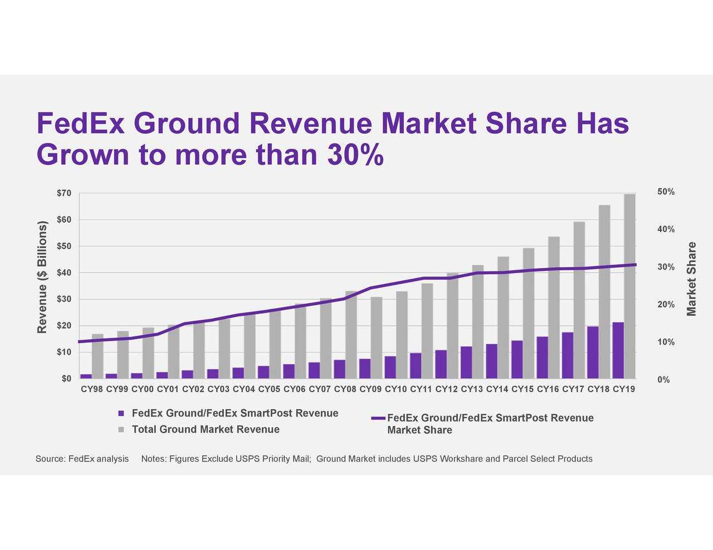The width and height of the screenshot is (713, 550).
Task: Click the purple CY16 FedEx revenue bar
Action: 542,358
